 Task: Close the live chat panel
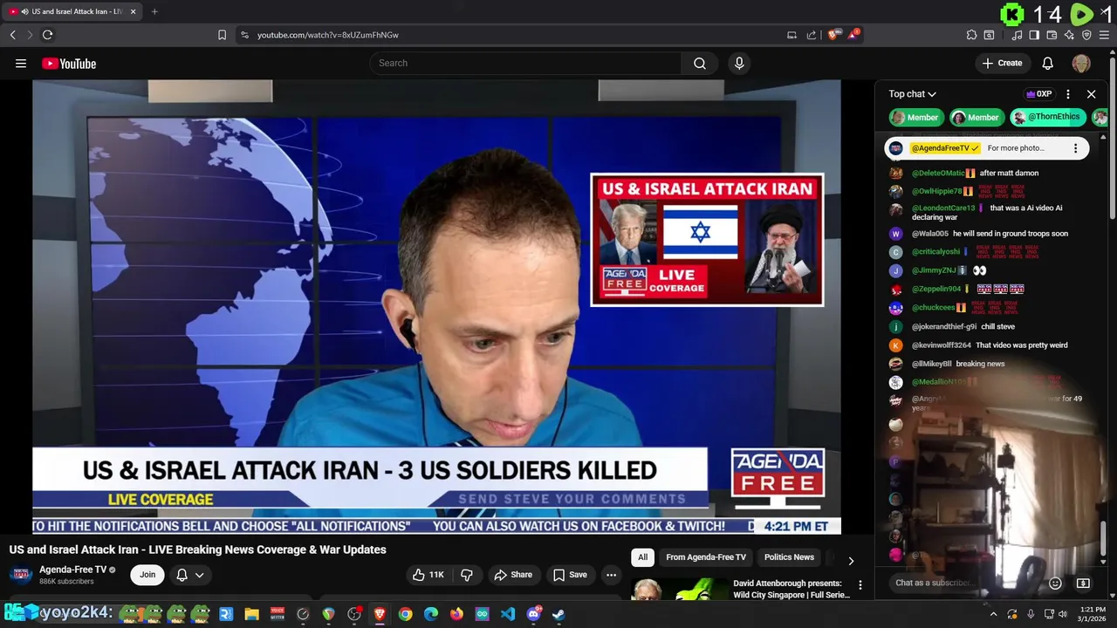(1091, 94)
